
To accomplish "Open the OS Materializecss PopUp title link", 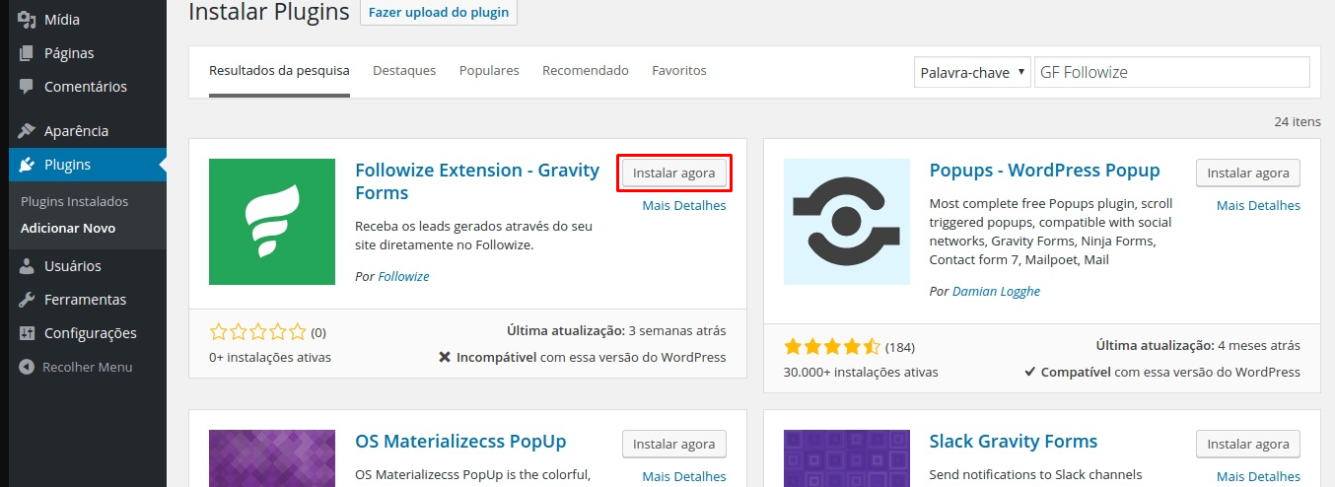I will [x=460, y=441].
